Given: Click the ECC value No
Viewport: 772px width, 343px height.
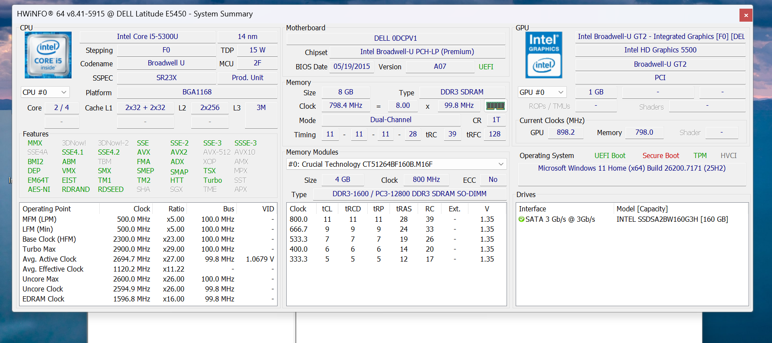Looking at the screenshot, I should [x=493, y=180].
